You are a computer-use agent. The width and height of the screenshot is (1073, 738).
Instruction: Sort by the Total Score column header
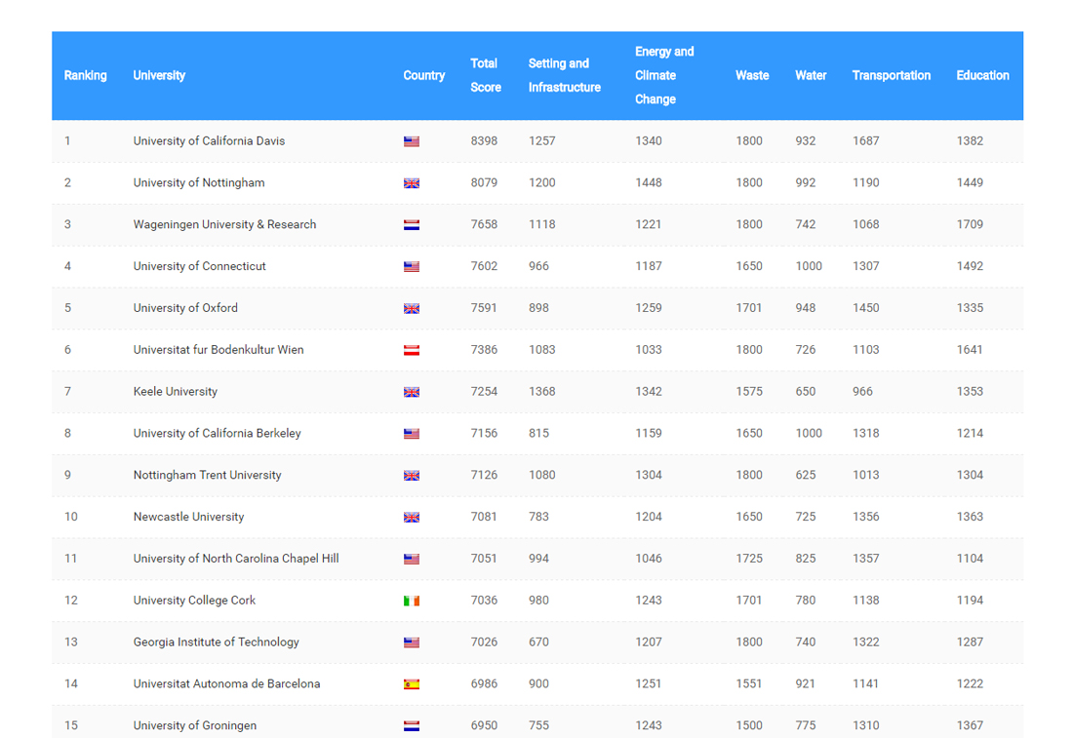coord(485,75)
